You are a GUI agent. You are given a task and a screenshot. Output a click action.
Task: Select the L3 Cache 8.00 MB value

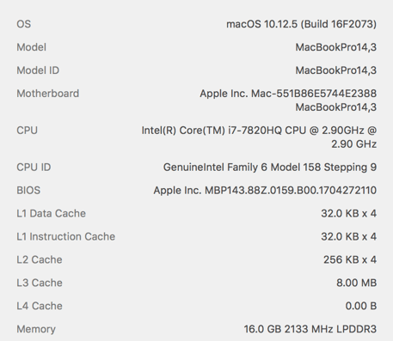click(x=356, y=283)
